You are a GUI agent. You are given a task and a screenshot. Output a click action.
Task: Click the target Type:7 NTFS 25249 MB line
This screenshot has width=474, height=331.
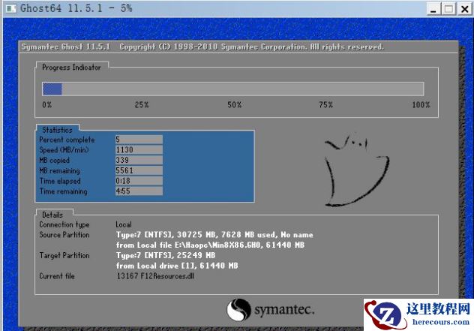coord(166,255)
